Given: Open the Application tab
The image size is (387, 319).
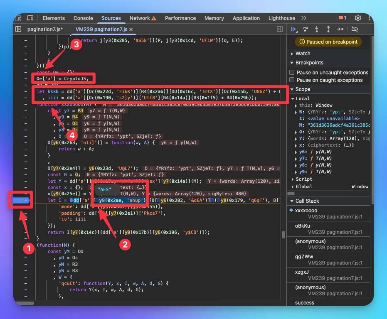Looking at the screenshot, I should pos(246,18).
